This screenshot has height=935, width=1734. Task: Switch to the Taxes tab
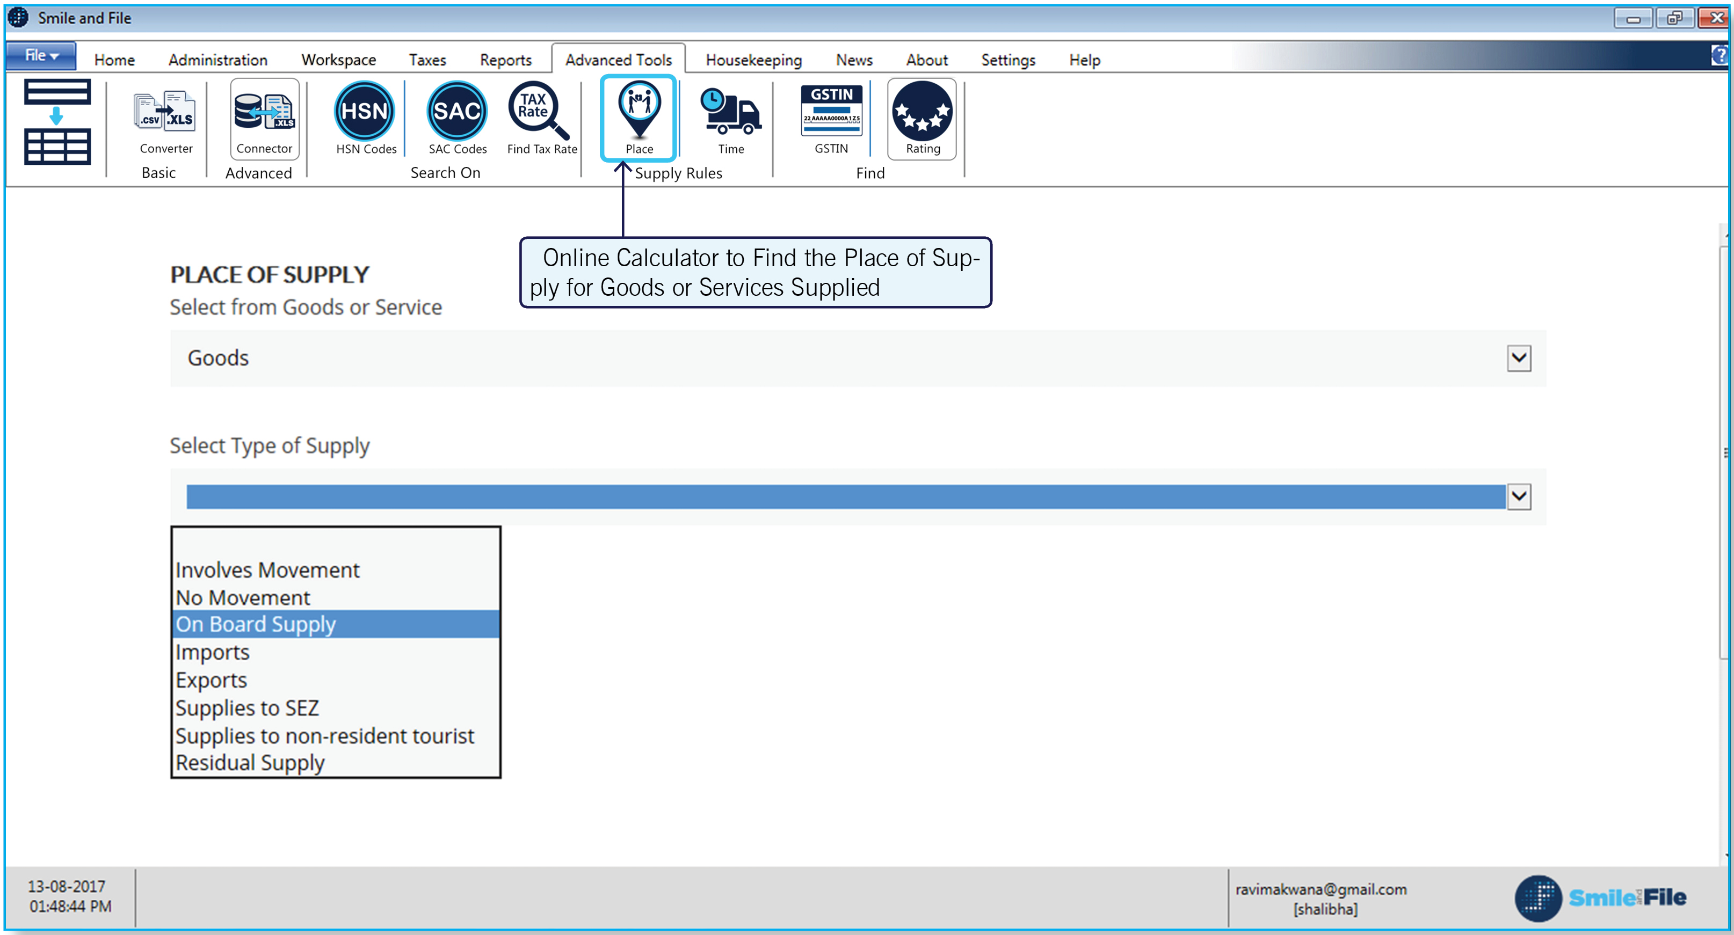(x=427, y=60)
